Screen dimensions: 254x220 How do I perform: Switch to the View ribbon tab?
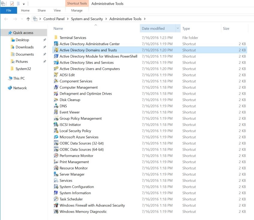[57, 11]
